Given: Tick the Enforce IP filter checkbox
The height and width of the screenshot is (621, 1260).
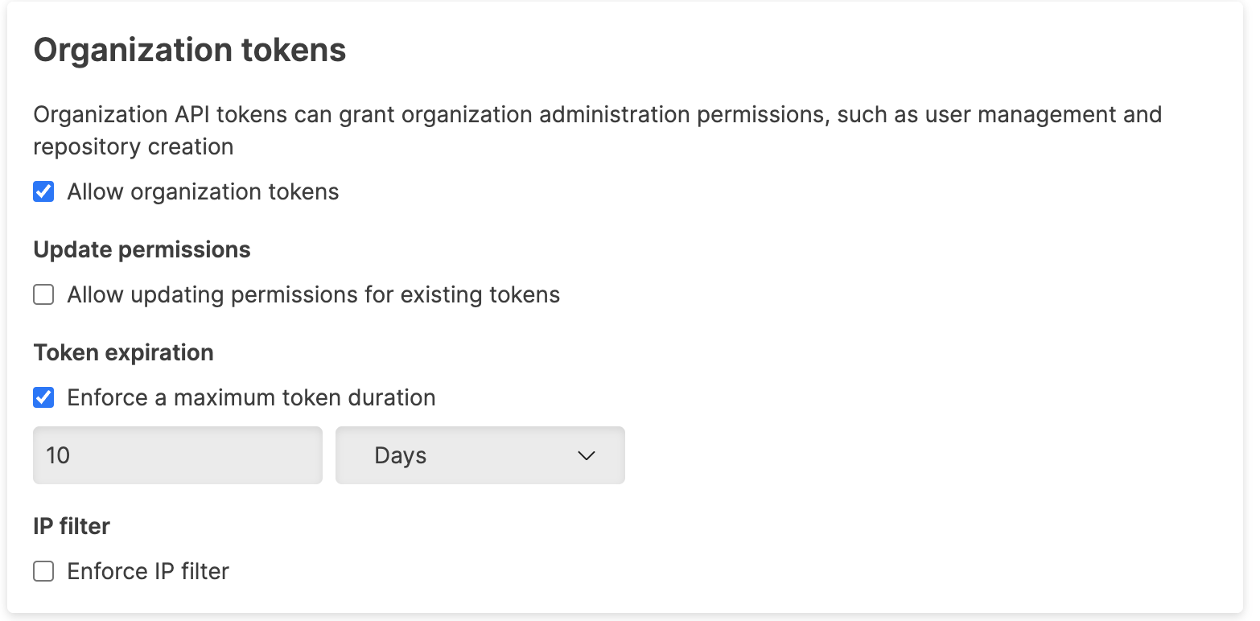Looking at the screenshot, I should 43,572.
